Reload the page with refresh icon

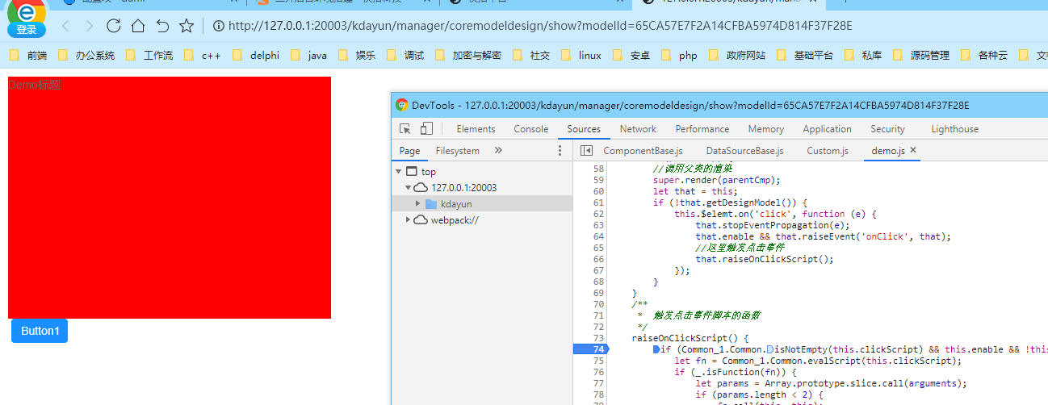click(x=113, y=26)
